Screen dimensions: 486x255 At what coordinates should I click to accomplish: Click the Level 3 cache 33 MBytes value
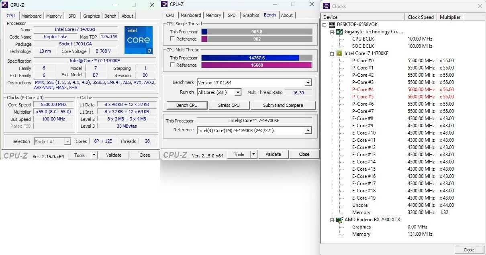127,126
